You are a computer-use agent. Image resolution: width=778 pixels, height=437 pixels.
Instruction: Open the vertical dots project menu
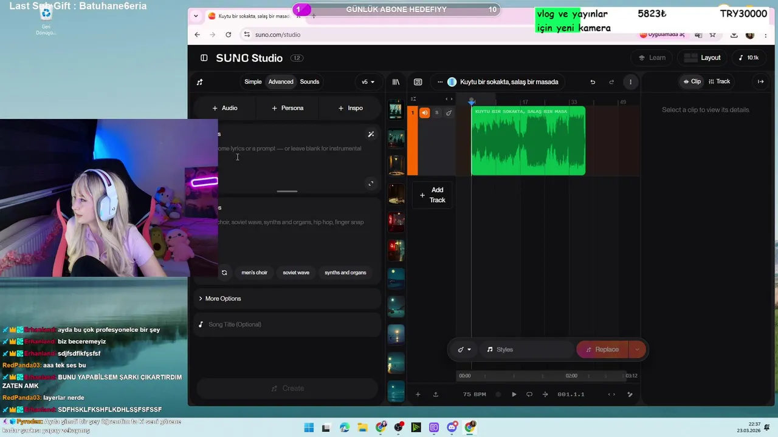point(630,82)
